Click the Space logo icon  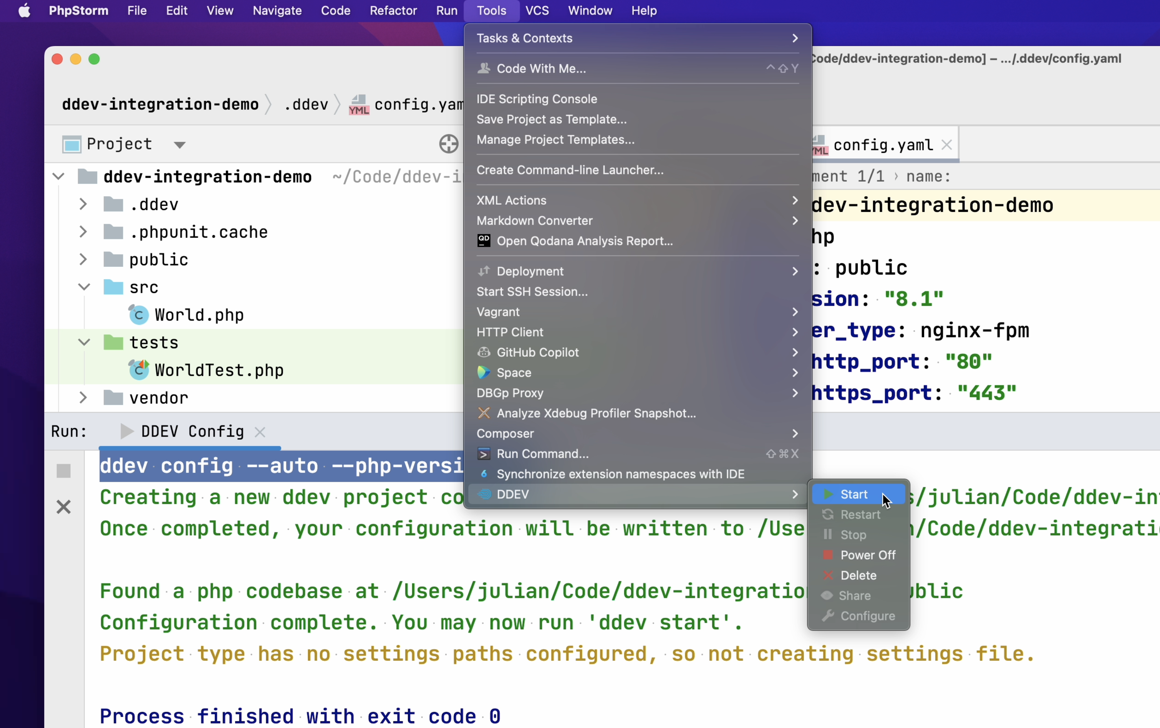[484, 373]
